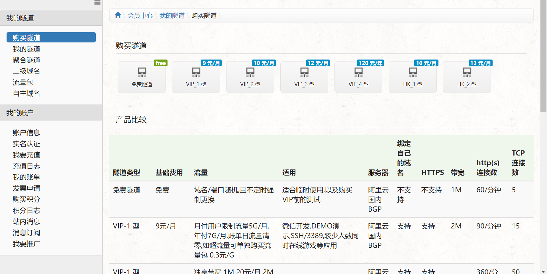Open 发票申请 invoice request page

click(26, 188)
